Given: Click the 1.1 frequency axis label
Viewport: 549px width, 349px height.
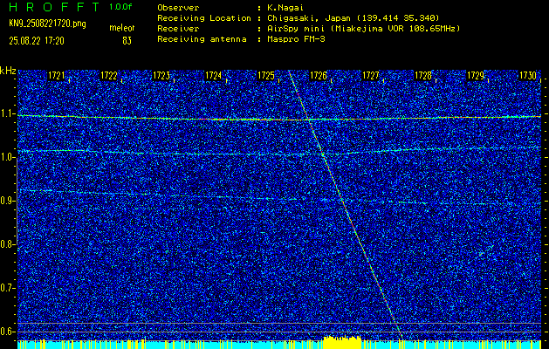Looking at the screenshot, I should (7, 114).
